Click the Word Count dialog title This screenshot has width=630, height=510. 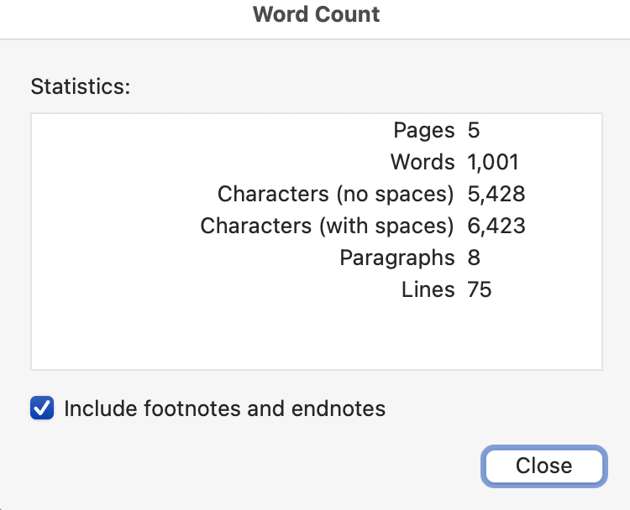tap(316, 14)
